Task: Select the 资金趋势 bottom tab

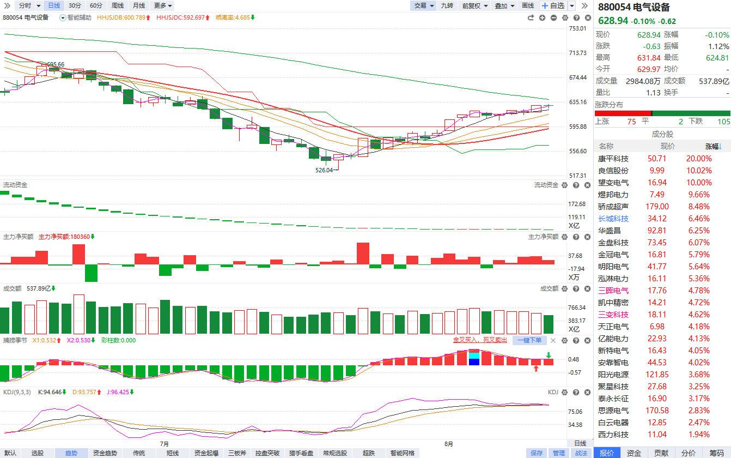Action: coord(105,453)
